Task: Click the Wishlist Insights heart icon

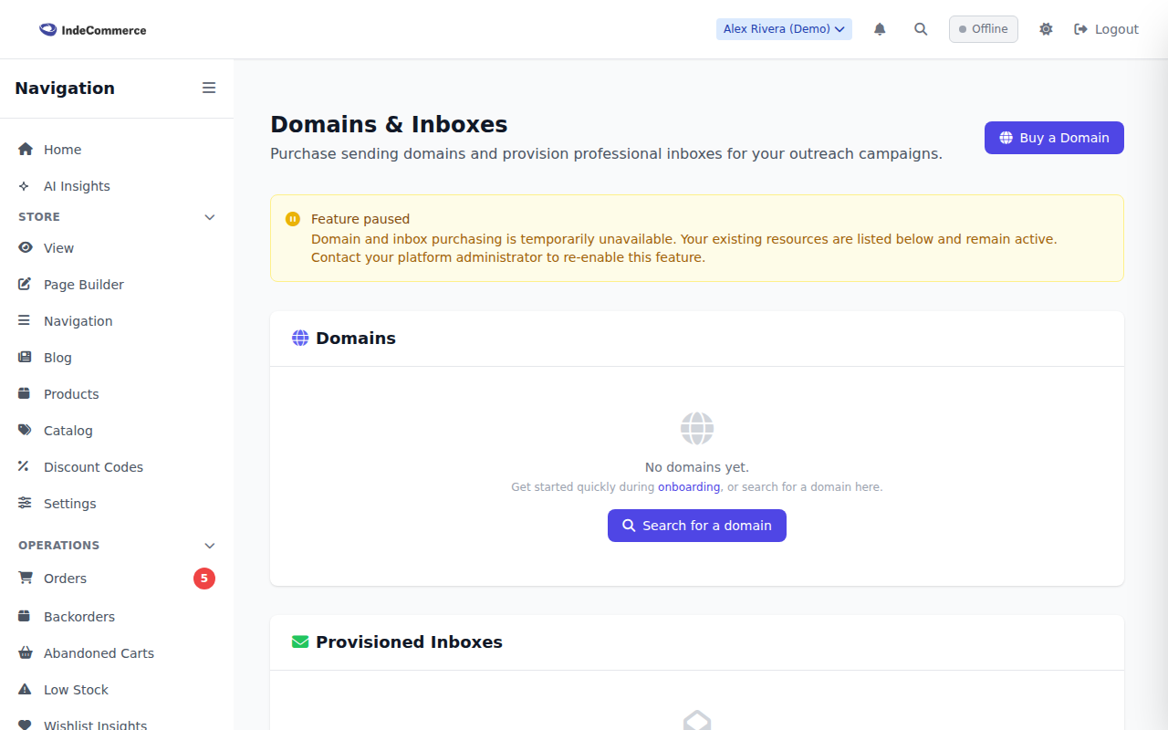Action: (x=25, y=725)
